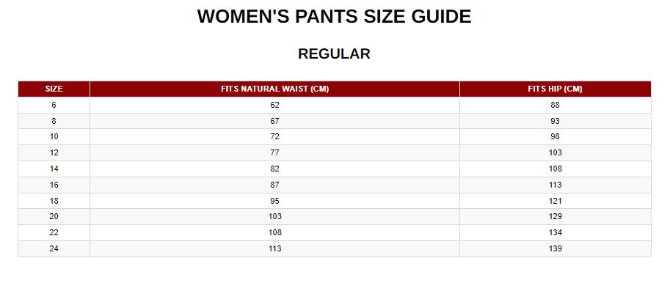Viewport: 670px width, 288px height.
Task: Click waist value 62 in first row
Action: 274,105
